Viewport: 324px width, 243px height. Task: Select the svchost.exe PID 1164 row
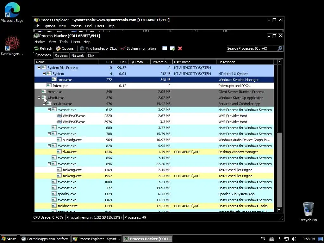(x=154, y=200)
